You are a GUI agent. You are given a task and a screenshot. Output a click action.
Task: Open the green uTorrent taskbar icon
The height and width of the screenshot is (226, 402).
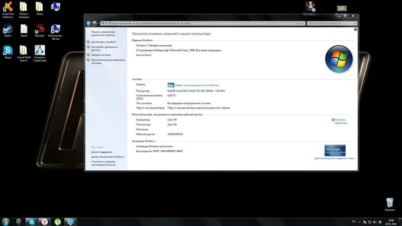pos(58,221)
